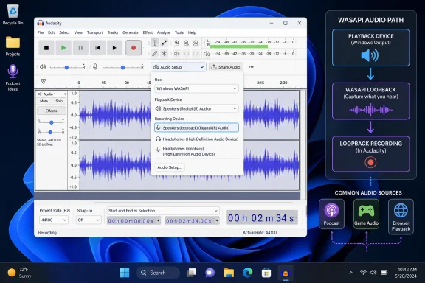Open the three-dots overflow menu

pos(251,67)
